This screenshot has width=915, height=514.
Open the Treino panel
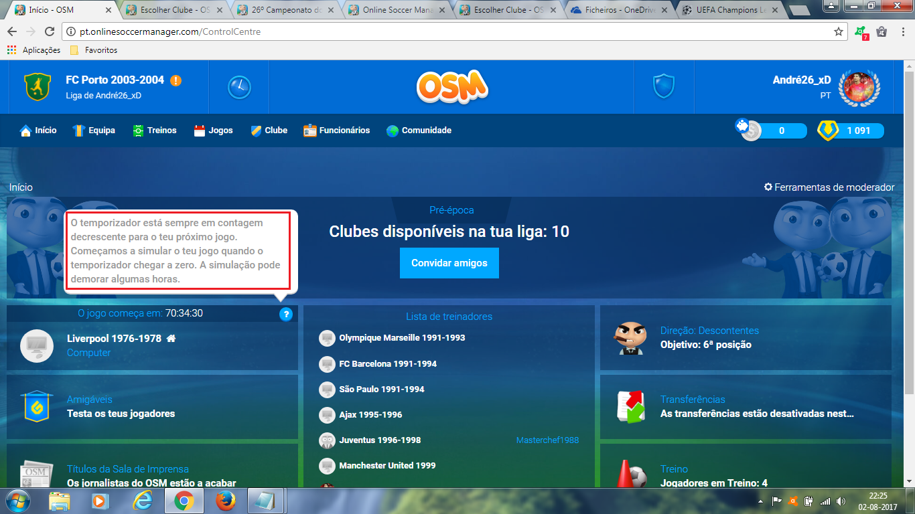[746, 465]
